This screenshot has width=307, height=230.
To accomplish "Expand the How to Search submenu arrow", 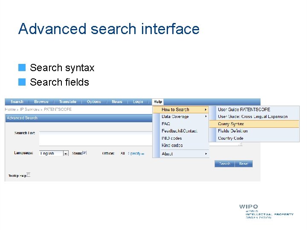I will (x=206, y=110).
